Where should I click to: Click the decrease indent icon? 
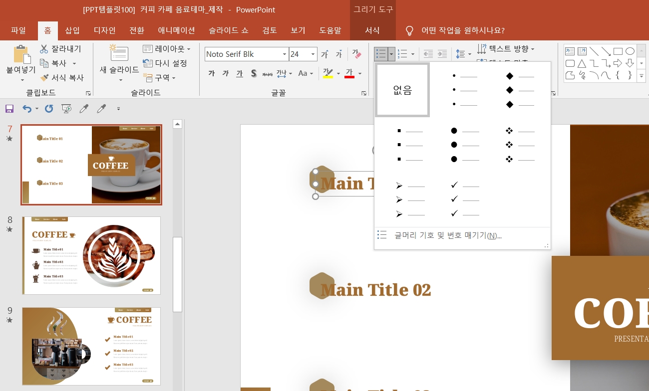pos(428,54)
